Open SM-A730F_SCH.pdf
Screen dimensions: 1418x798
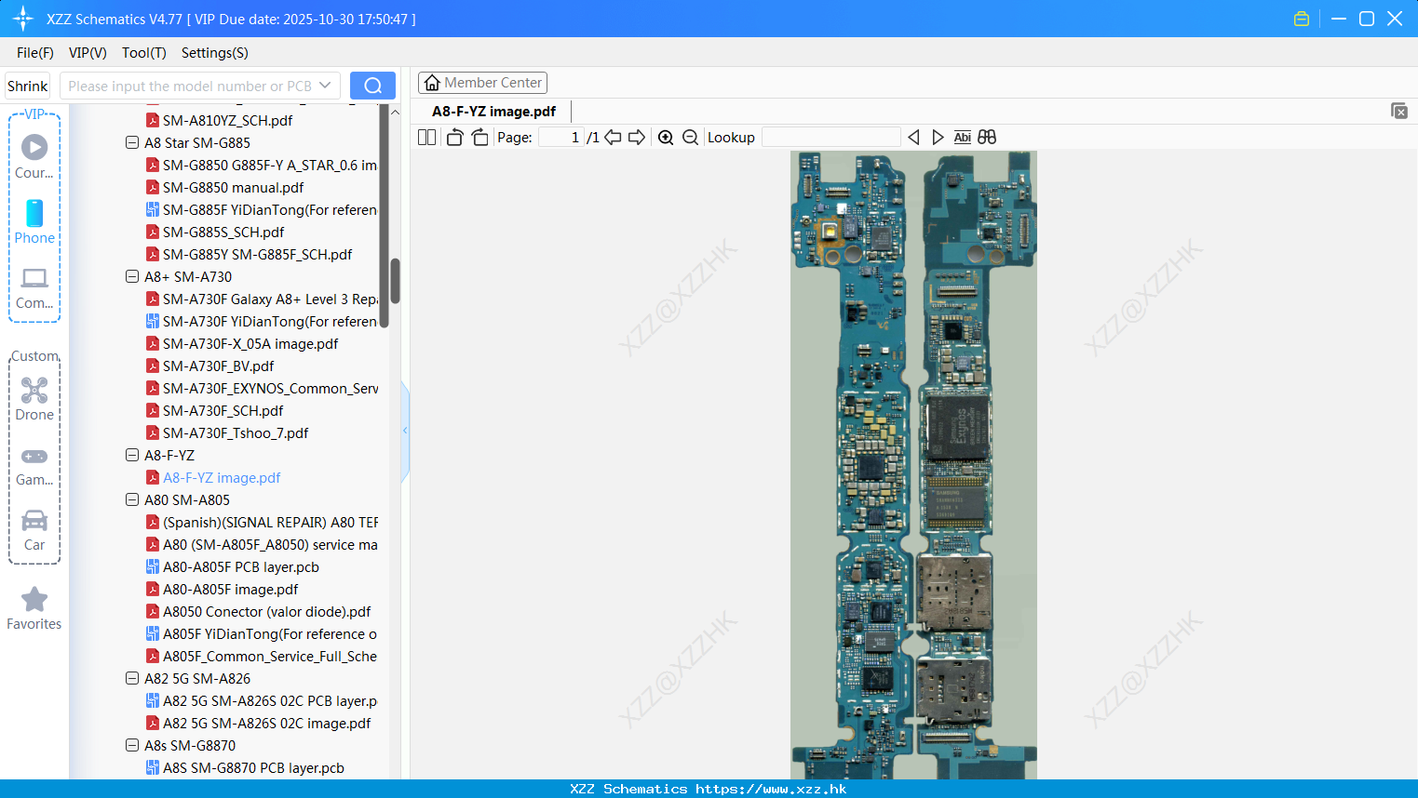[223, 410]
